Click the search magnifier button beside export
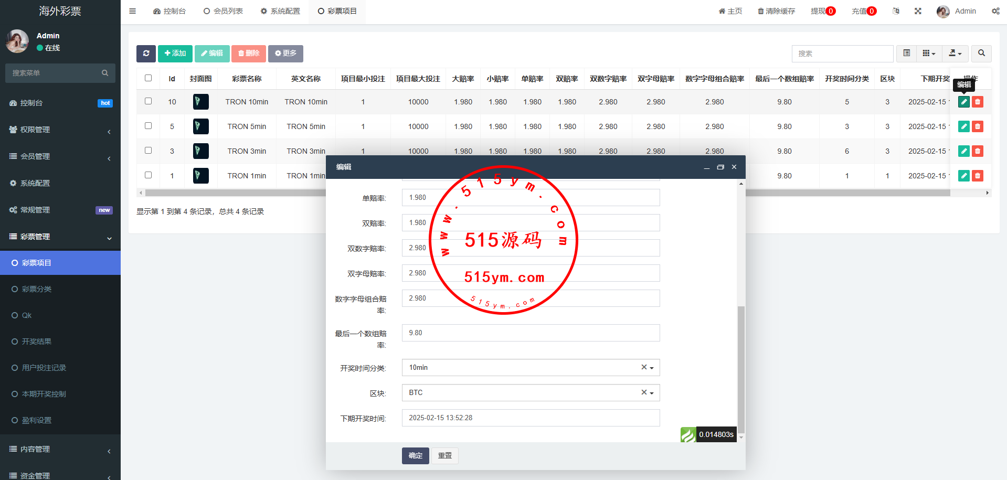This screenshot has width=1007, height=480. pos(981,54)
